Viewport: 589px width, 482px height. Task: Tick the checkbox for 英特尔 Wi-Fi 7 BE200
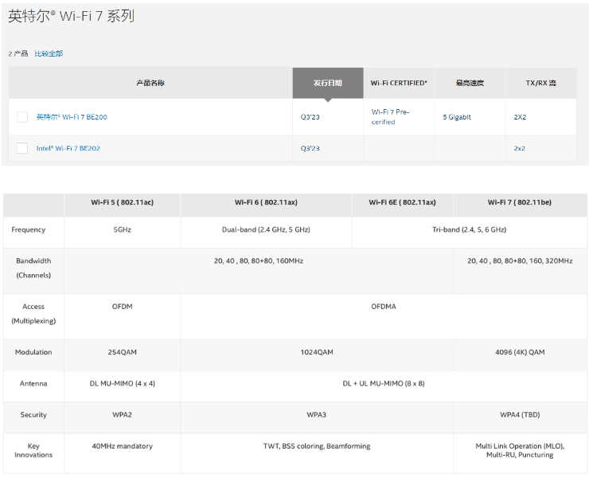point(22,117)
